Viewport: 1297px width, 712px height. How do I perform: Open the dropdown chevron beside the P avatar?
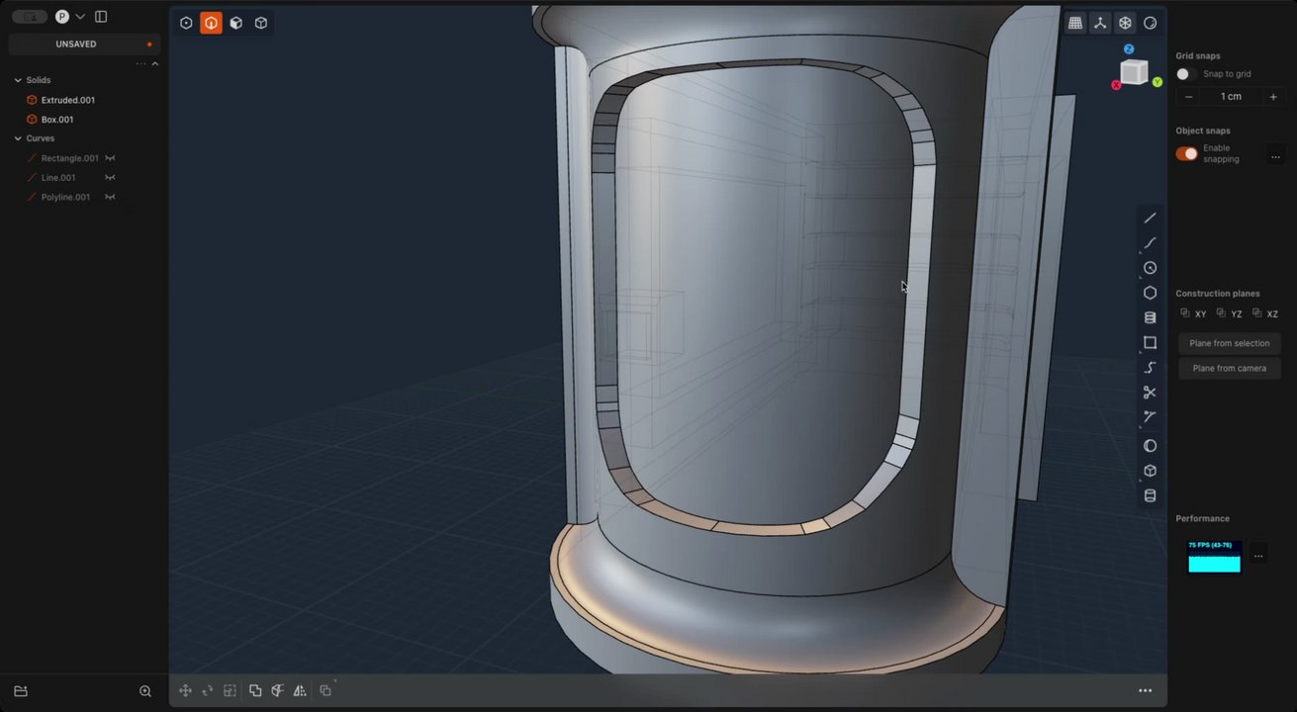point(80,17)
